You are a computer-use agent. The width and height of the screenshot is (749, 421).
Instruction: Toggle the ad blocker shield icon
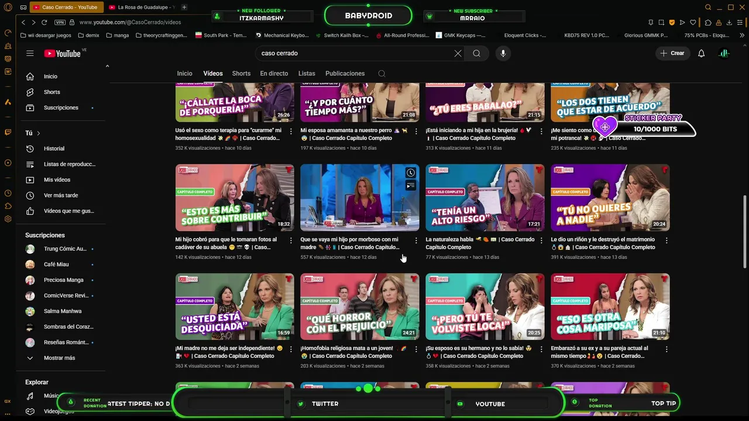coord(672,22)
